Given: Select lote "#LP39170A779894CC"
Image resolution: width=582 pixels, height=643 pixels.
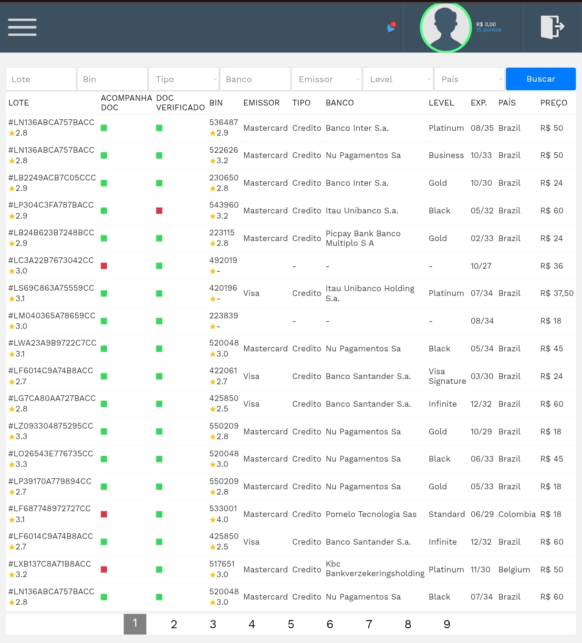Looking at the screenshot, I should [50, 481].
